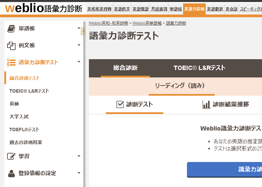Click the user icon for 登録情報の設定
262x187 pixels.
(x=11, y=173)
